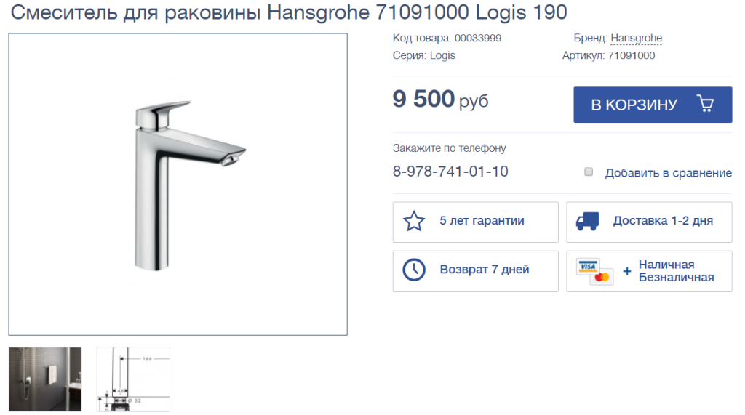Open the main faucet product image
The height and width of the screenshot is (415, 745).
(x=178, y=184)
